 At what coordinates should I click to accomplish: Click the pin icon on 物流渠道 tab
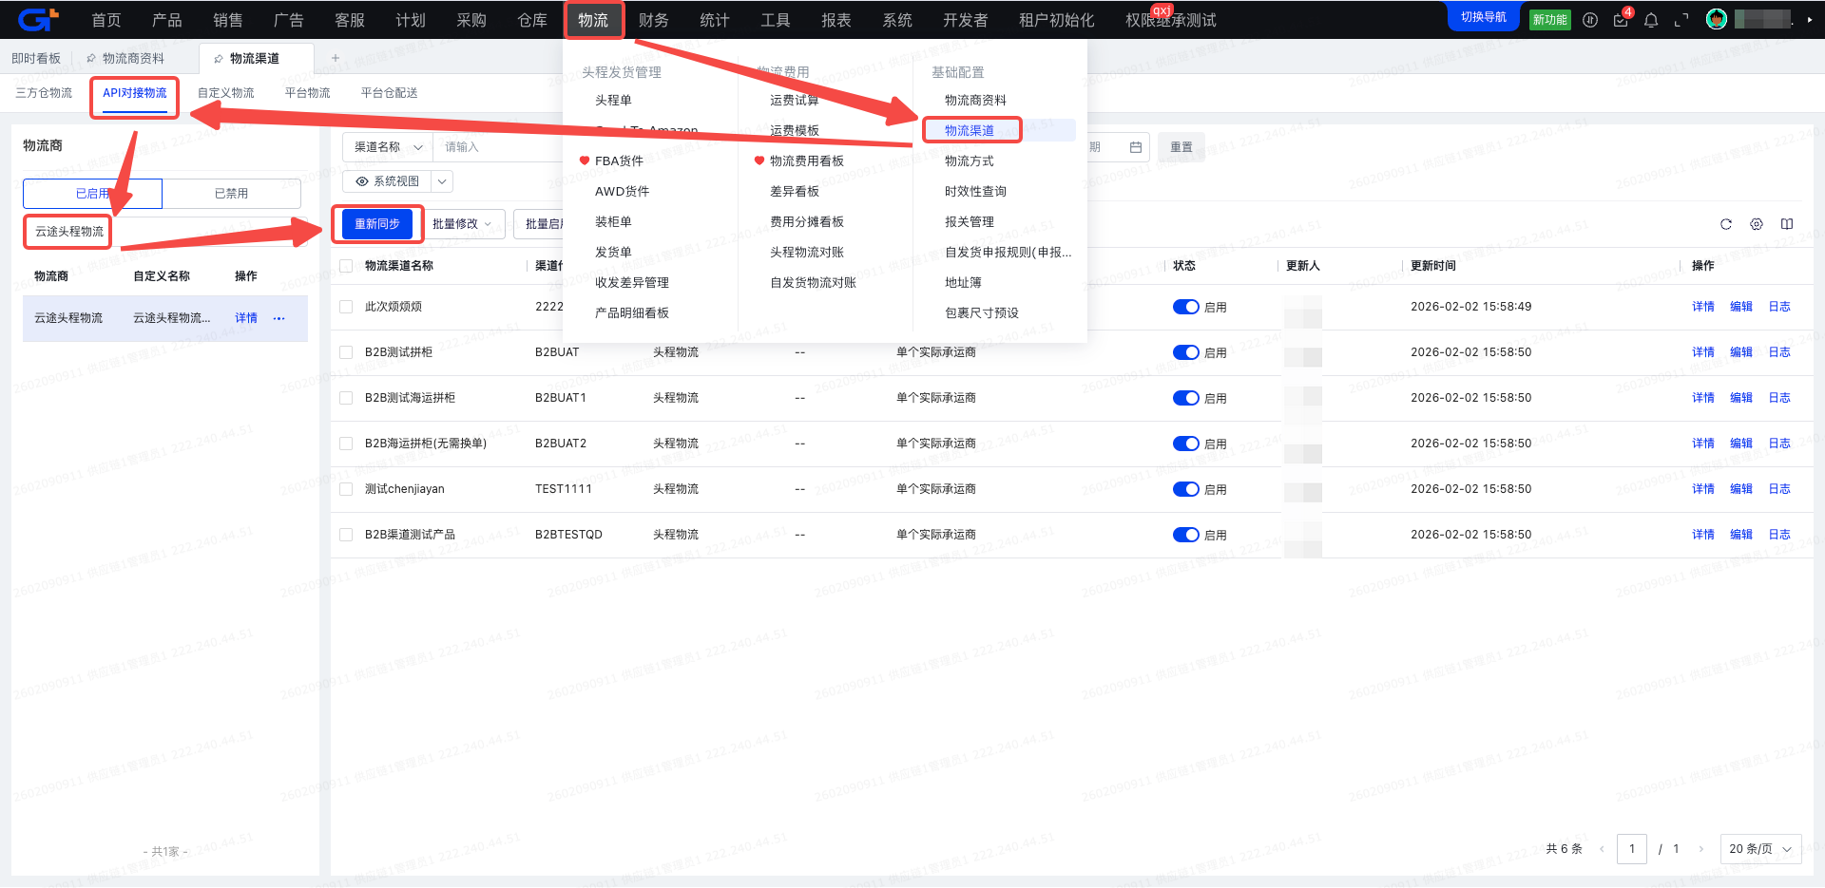tap(219, 58)
